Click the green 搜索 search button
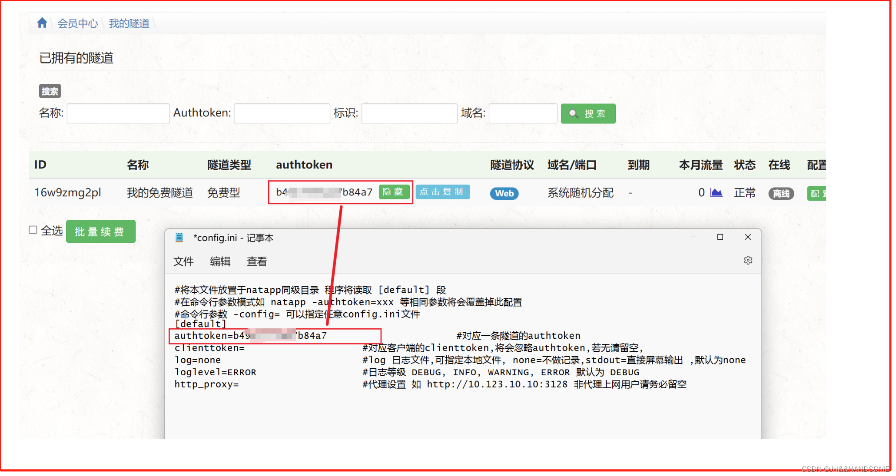The height and width of the screenshot is (476, 896). point(588,113)
